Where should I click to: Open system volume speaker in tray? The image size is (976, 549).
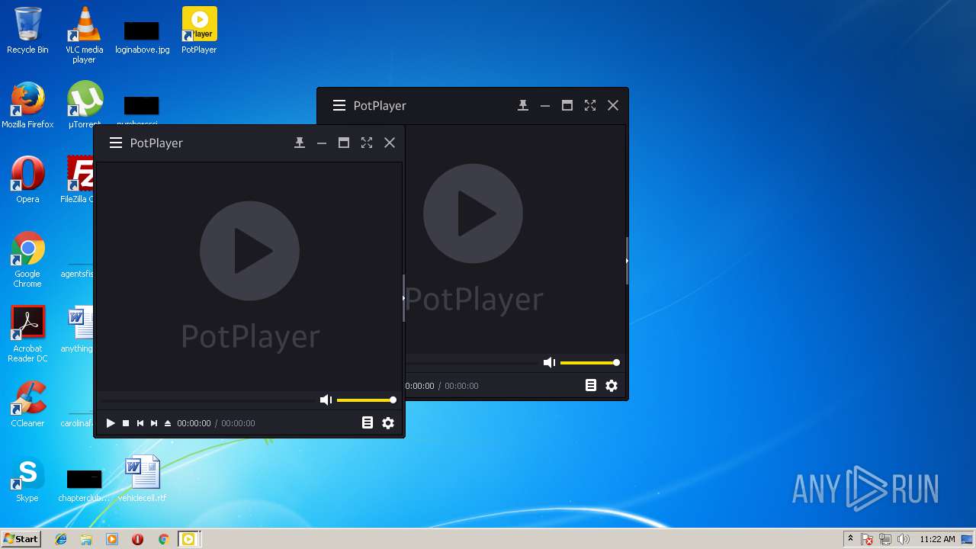point(904,540)
